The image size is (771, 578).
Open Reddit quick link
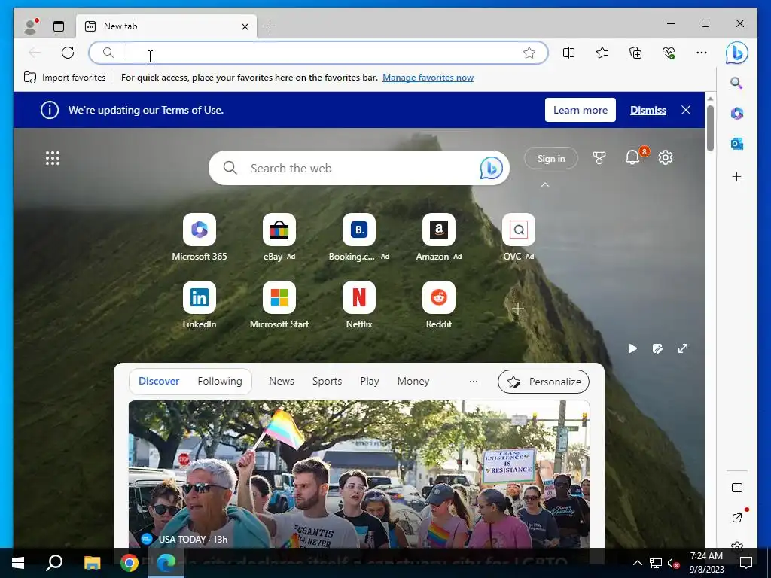tap(439, 306)
